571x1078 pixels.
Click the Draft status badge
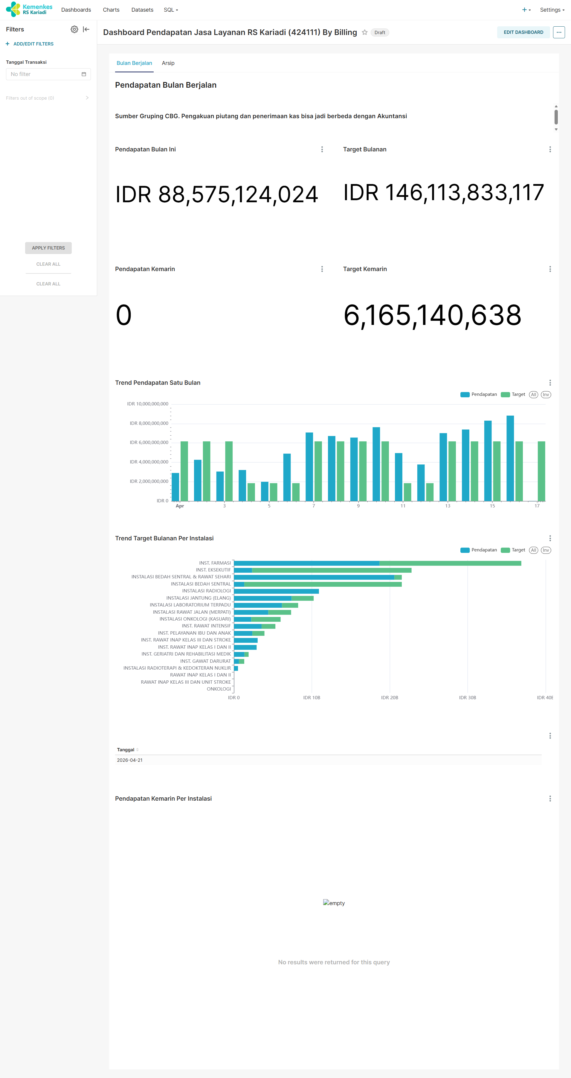[380, 32]
